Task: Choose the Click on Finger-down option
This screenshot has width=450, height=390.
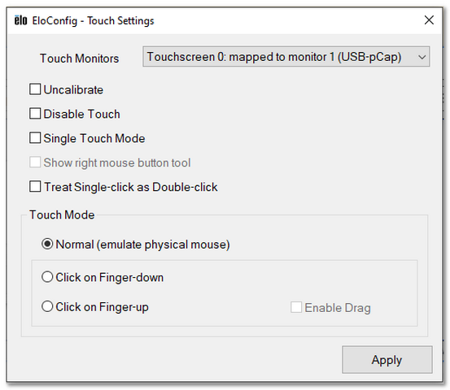Action: (x=47, y=277)
